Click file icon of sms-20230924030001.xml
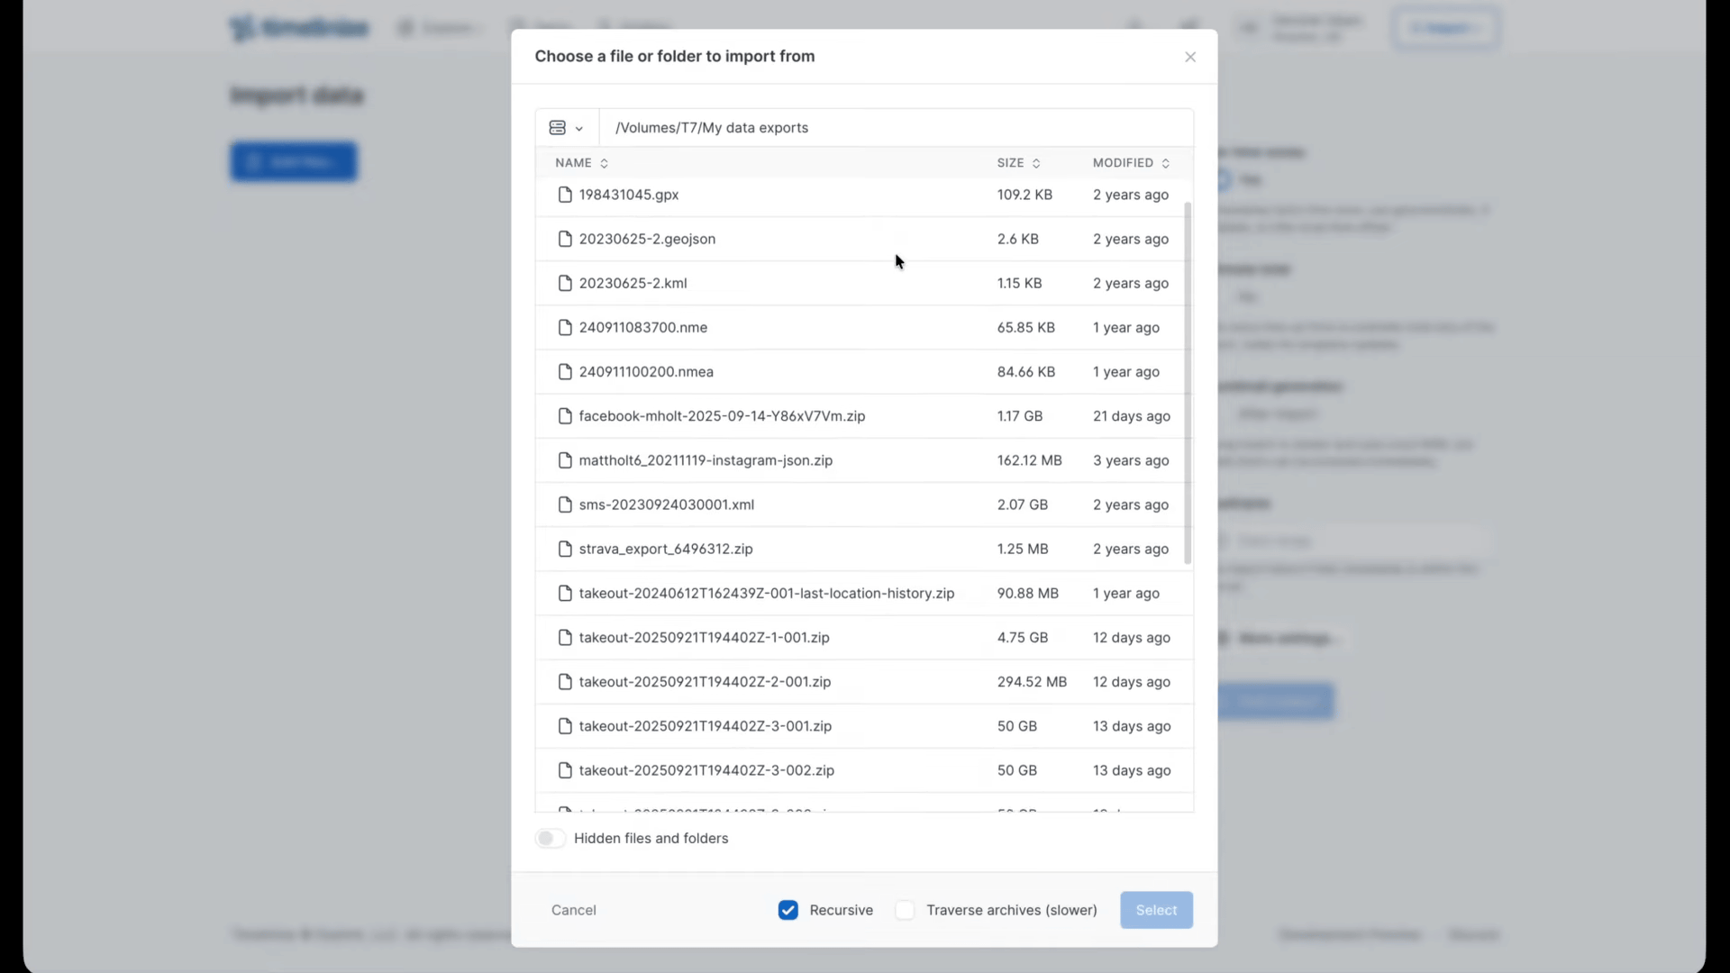This screenshot has width=1730, height=973. [565, 505]
